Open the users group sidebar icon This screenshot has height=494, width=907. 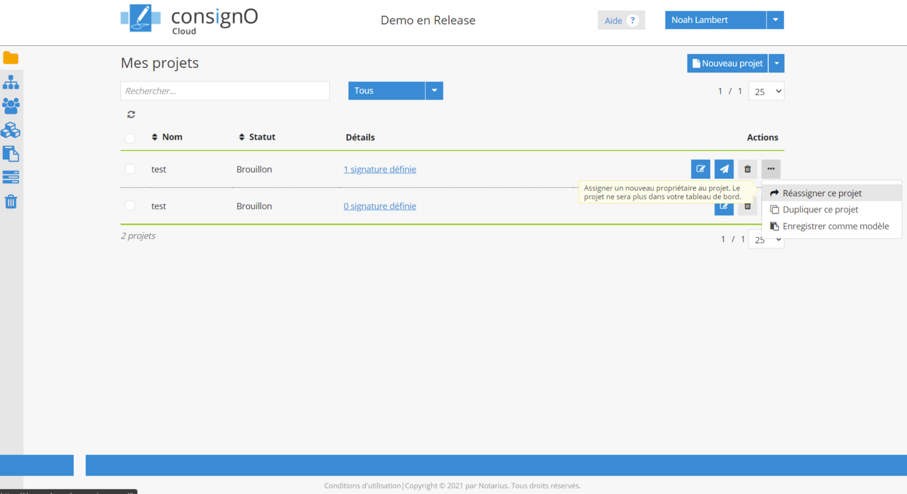pyautogui.click(x=11, y=106)
